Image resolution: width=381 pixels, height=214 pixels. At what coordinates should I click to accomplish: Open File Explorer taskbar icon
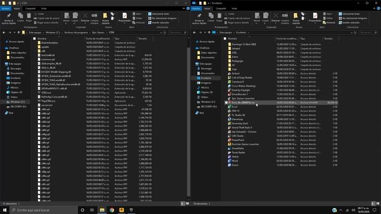[x=102, y=210]
